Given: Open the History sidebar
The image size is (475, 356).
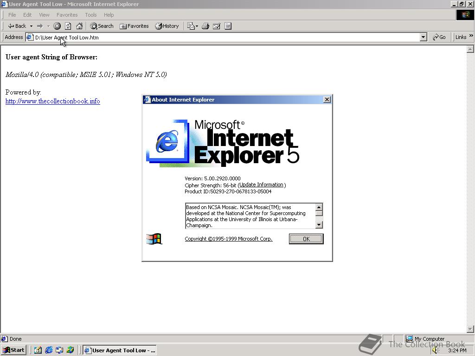Looking at the screenshot, I should pyautogui.click(x=167, y=26).
